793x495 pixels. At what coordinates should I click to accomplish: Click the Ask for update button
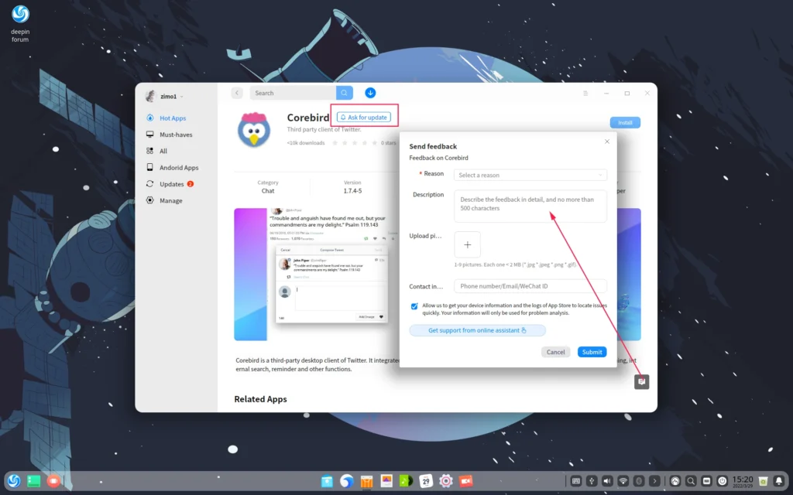(x=364, y=118)
